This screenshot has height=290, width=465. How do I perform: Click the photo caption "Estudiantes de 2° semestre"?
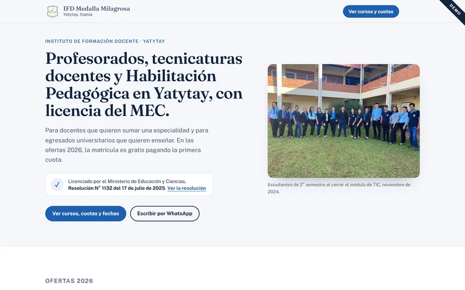(x=339, y=188)
